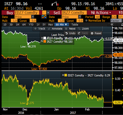The image size is (123, 115).
Task: Collapse the panel with the double-chevron icon
Action: (x=112, y=24)
